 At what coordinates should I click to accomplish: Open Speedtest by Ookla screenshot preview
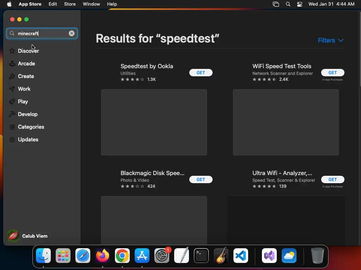154,122
